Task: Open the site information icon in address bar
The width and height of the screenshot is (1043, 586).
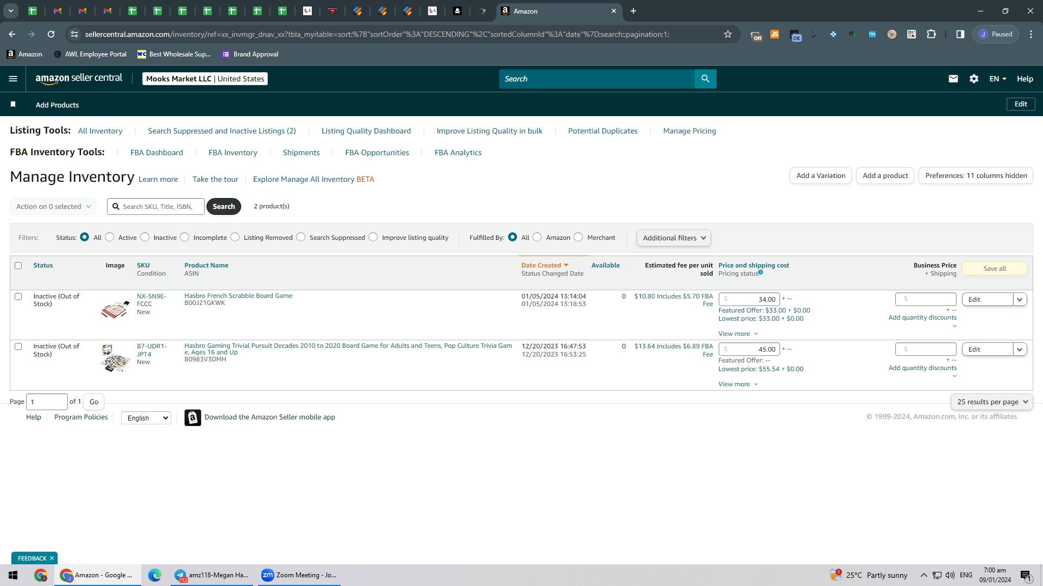Action: pos(74,34)
